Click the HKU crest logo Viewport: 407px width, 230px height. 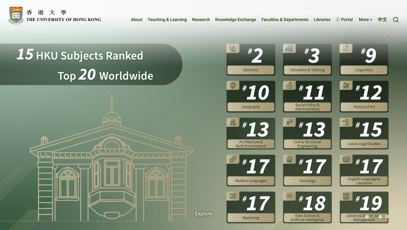[x=16, y=15]
